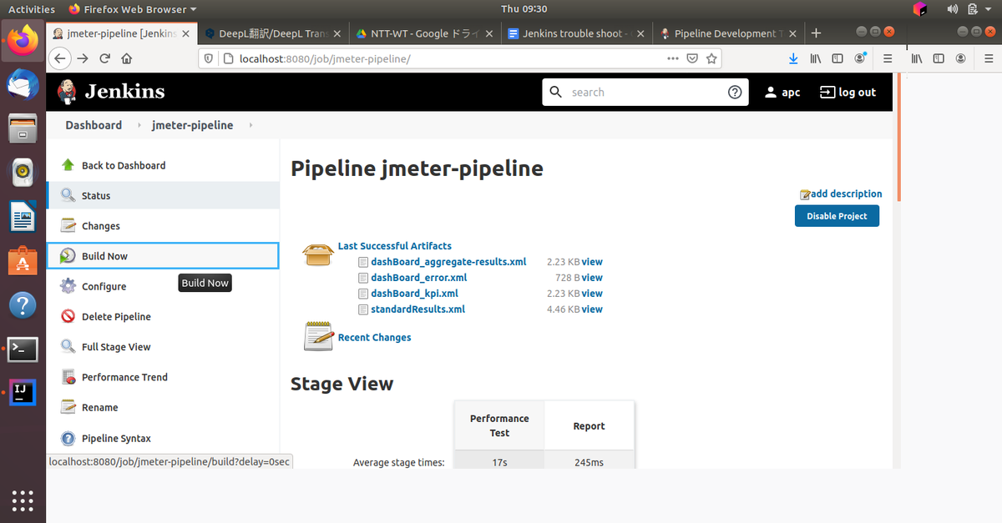Select the Build Now sidebar icon
The height and width of the screenshot is (523, 1002).
tap(68, 255)
